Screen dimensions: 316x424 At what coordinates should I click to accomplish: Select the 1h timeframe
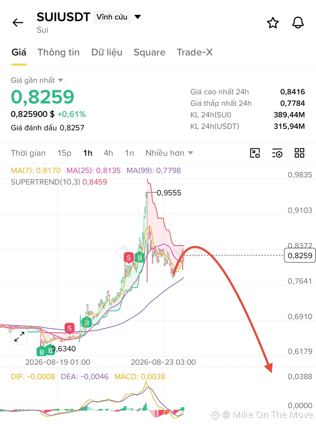[88, 153]
